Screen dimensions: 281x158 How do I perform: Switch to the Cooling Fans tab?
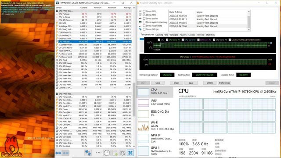pyautogui.click(x=162, y=35)
